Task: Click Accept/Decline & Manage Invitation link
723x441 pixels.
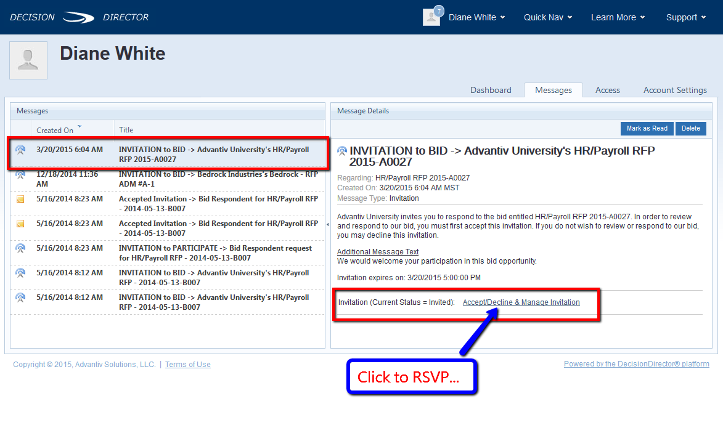Action: point(521,302)
